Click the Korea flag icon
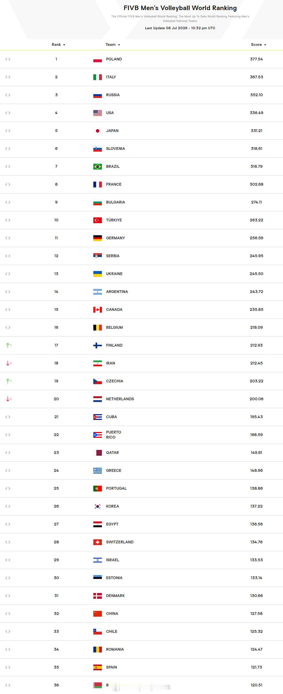Screen dimensions: 283x694 [x=97, y=507]
